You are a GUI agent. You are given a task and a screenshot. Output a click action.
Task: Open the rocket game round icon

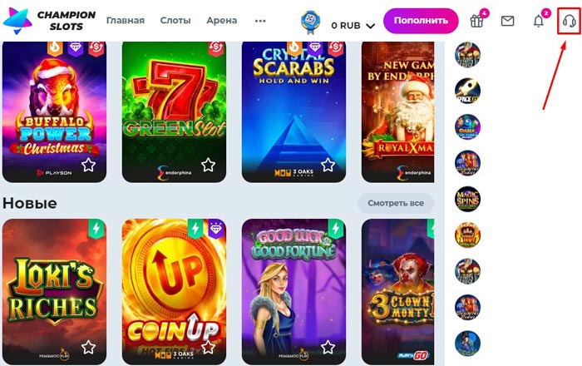467,91
